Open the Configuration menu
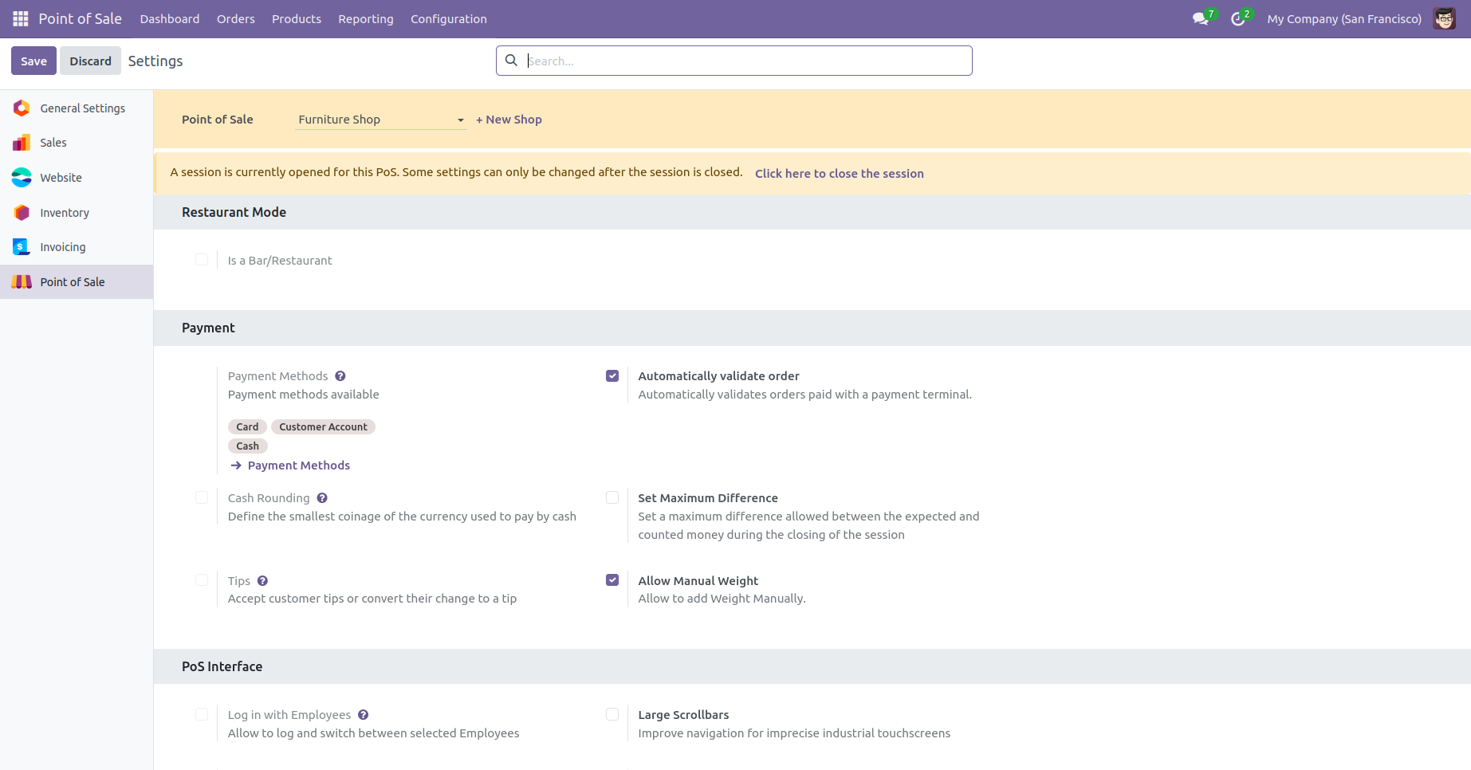This screenshot has width=1471, height=770. click(448, 18)
